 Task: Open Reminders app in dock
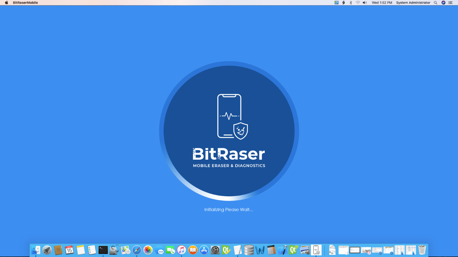(92, 250)
